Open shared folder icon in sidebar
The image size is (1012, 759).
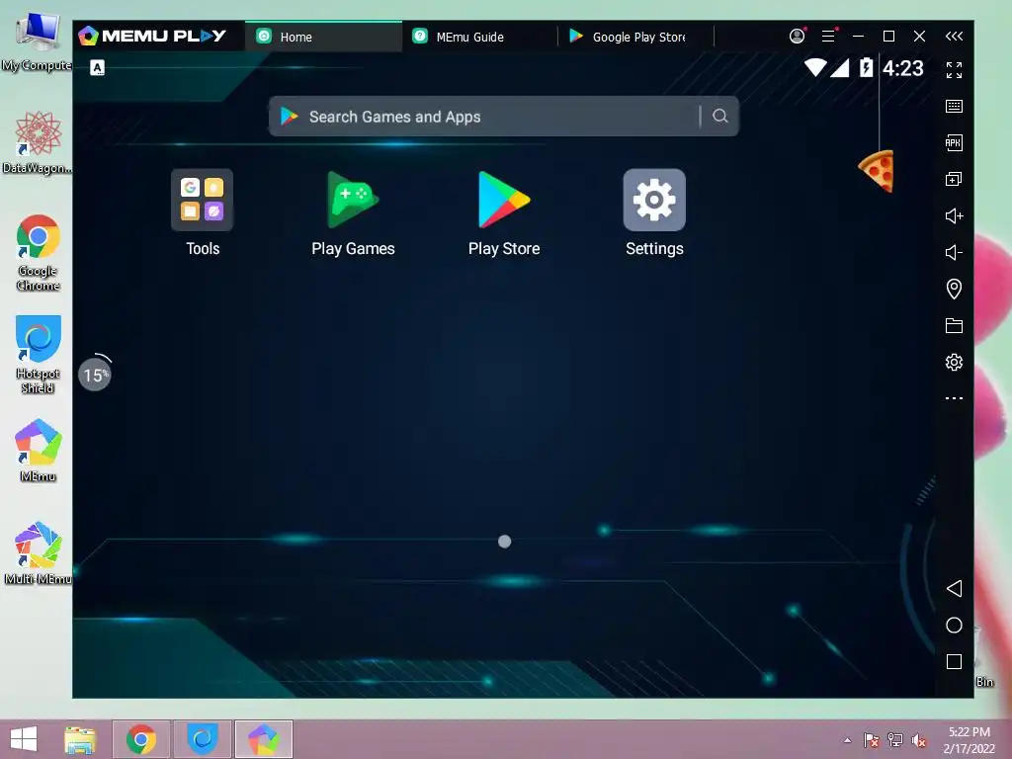954,325
